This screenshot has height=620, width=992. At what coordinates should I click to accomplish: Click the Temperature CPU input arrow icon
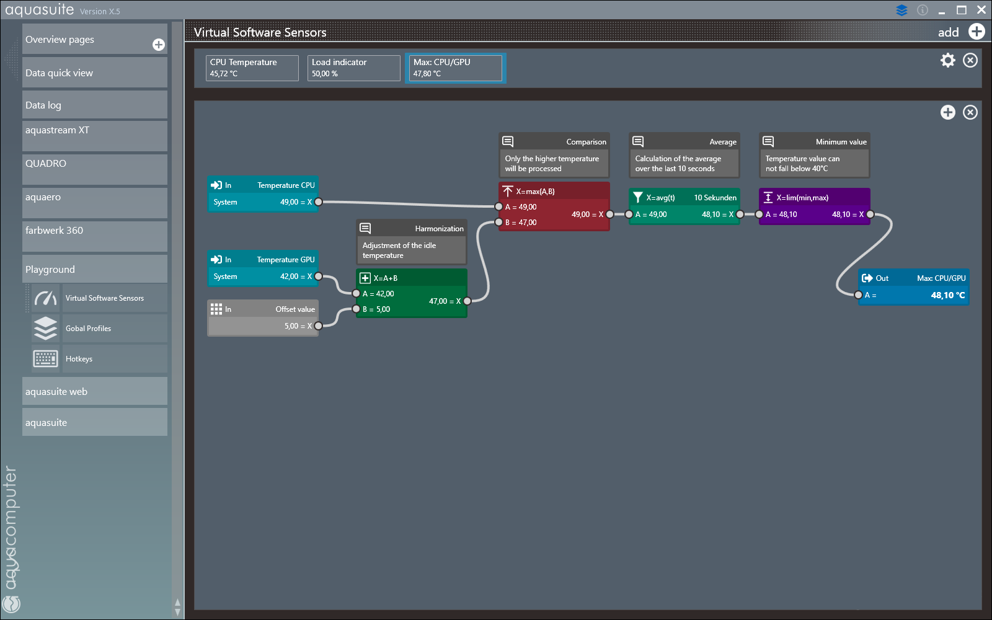pyautogui.click(x=216, y=185)
